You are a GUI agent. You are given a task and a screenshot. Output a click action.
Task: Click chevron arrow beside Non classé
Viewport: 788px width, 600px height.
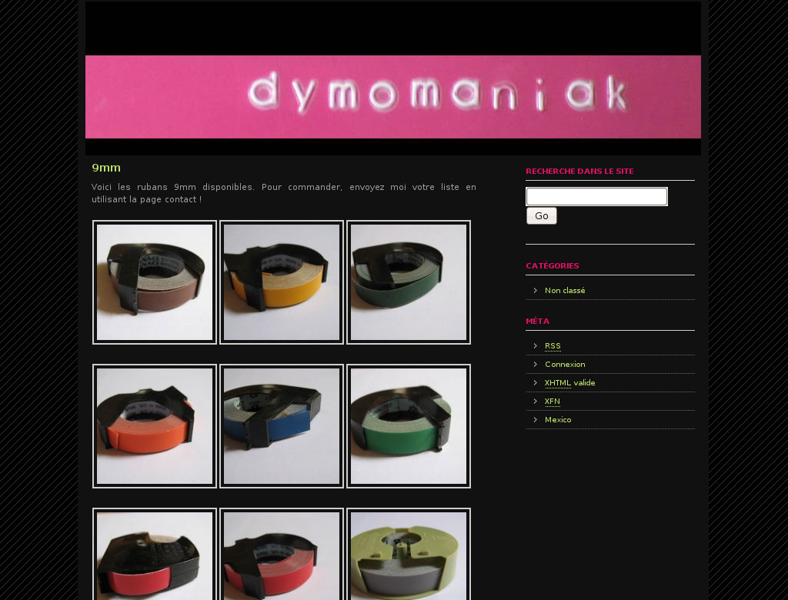536,291
